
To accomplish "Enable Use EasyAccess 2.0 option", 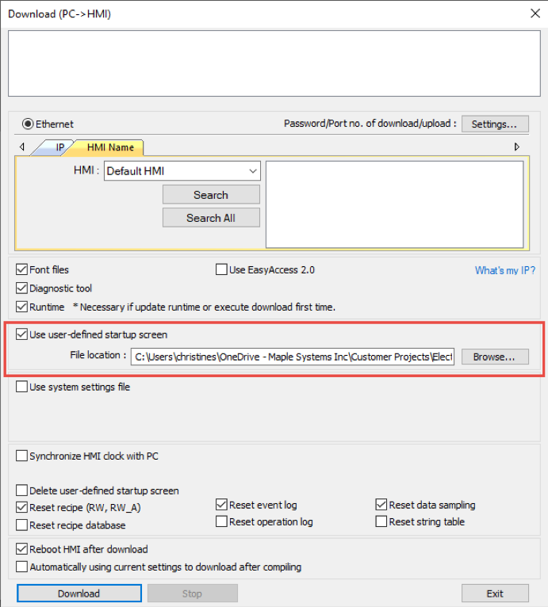I will pyautogui.click(x=222, y=270).
